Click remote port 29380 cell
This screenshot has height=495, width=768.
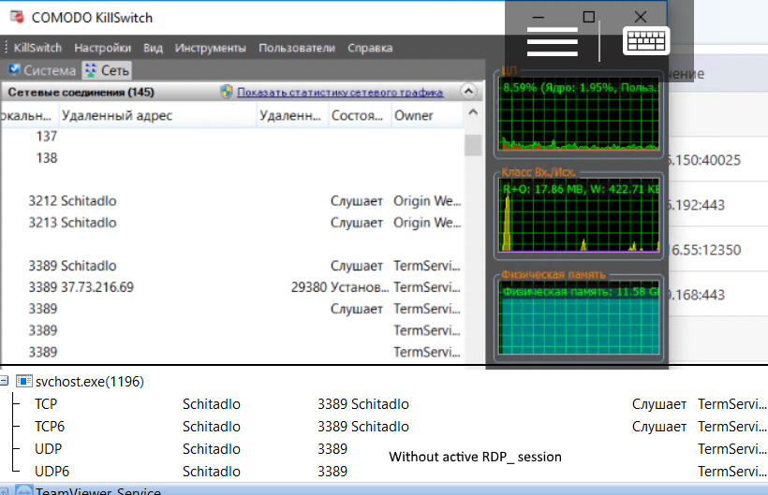[x=308, y=287]
